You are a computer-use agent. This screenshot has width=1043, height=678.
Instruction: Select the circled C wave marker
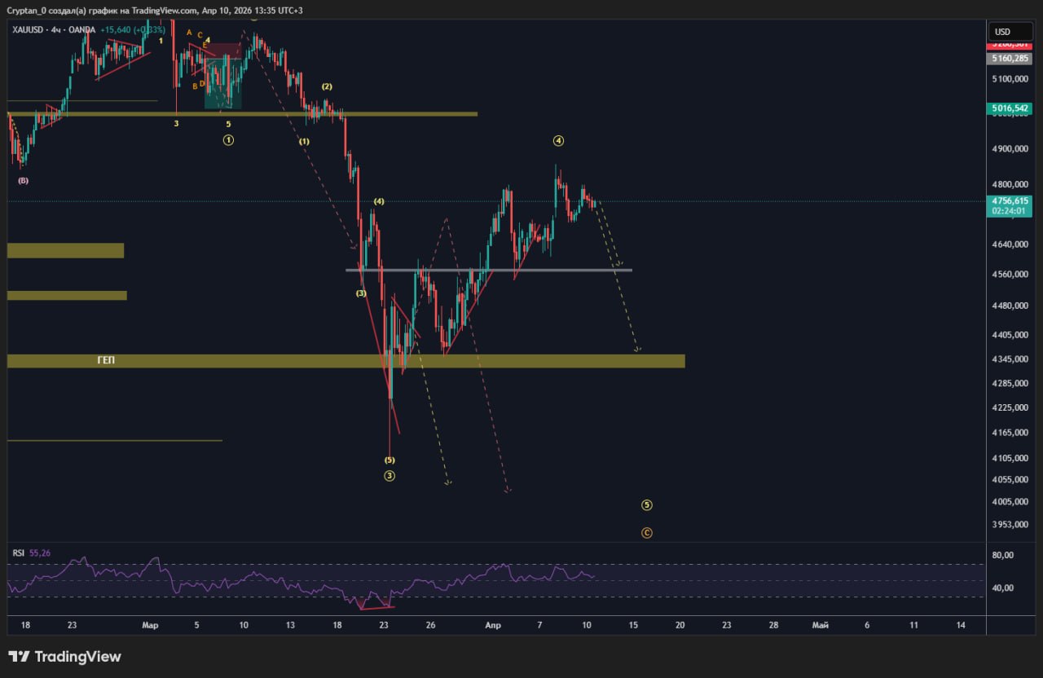(647, 533)
